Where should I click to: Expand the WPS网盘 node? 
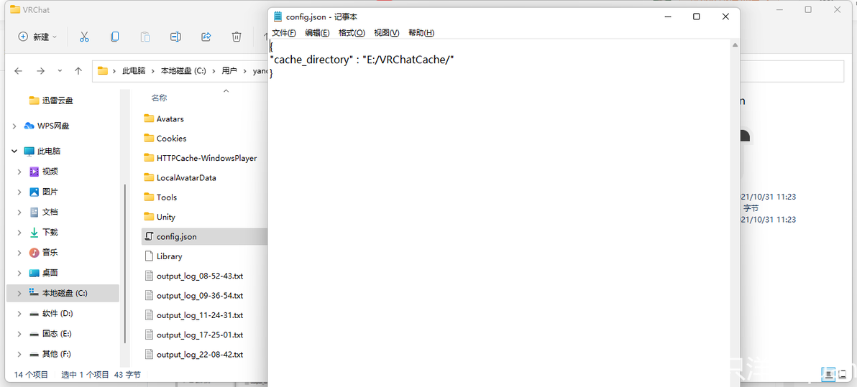pos(14,126)
